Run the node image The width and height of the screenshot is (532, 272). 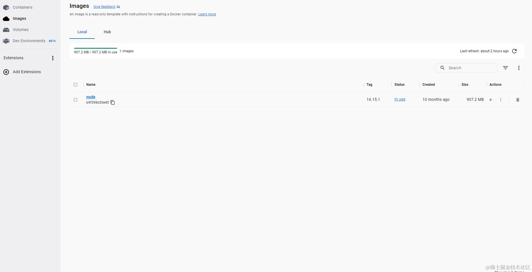coord(491,100)
